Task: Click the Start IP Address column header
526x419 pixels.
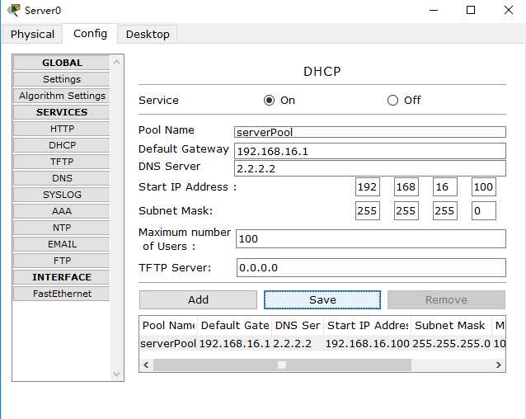Action: 368,326
